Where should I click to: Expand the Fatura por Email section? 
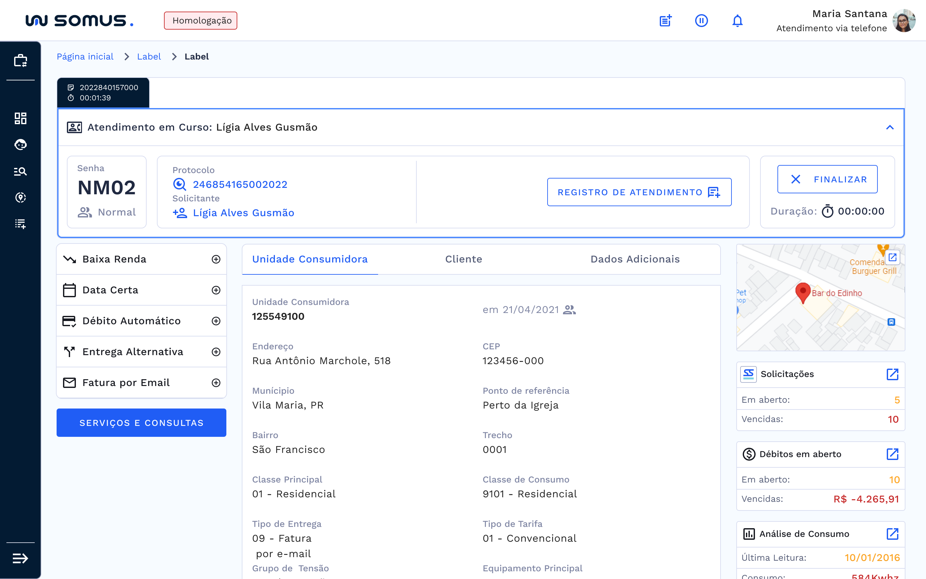216,382
